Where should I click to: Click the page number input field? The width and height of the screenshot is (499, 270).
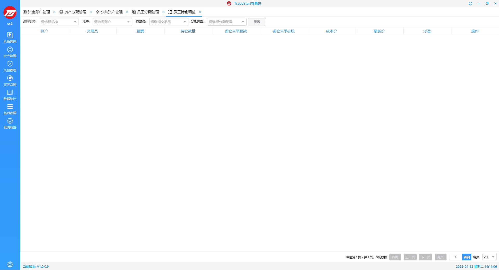coord(455,257)
